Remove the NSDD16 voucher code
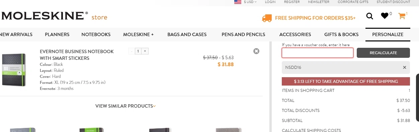The height and width of the screenshot is (132, 419). click(x=404, y=68)
